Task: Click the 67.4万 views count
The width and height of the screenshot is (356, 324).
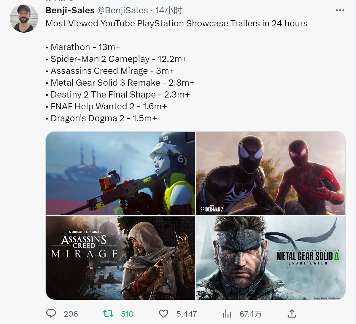Action: pos(251,314)
